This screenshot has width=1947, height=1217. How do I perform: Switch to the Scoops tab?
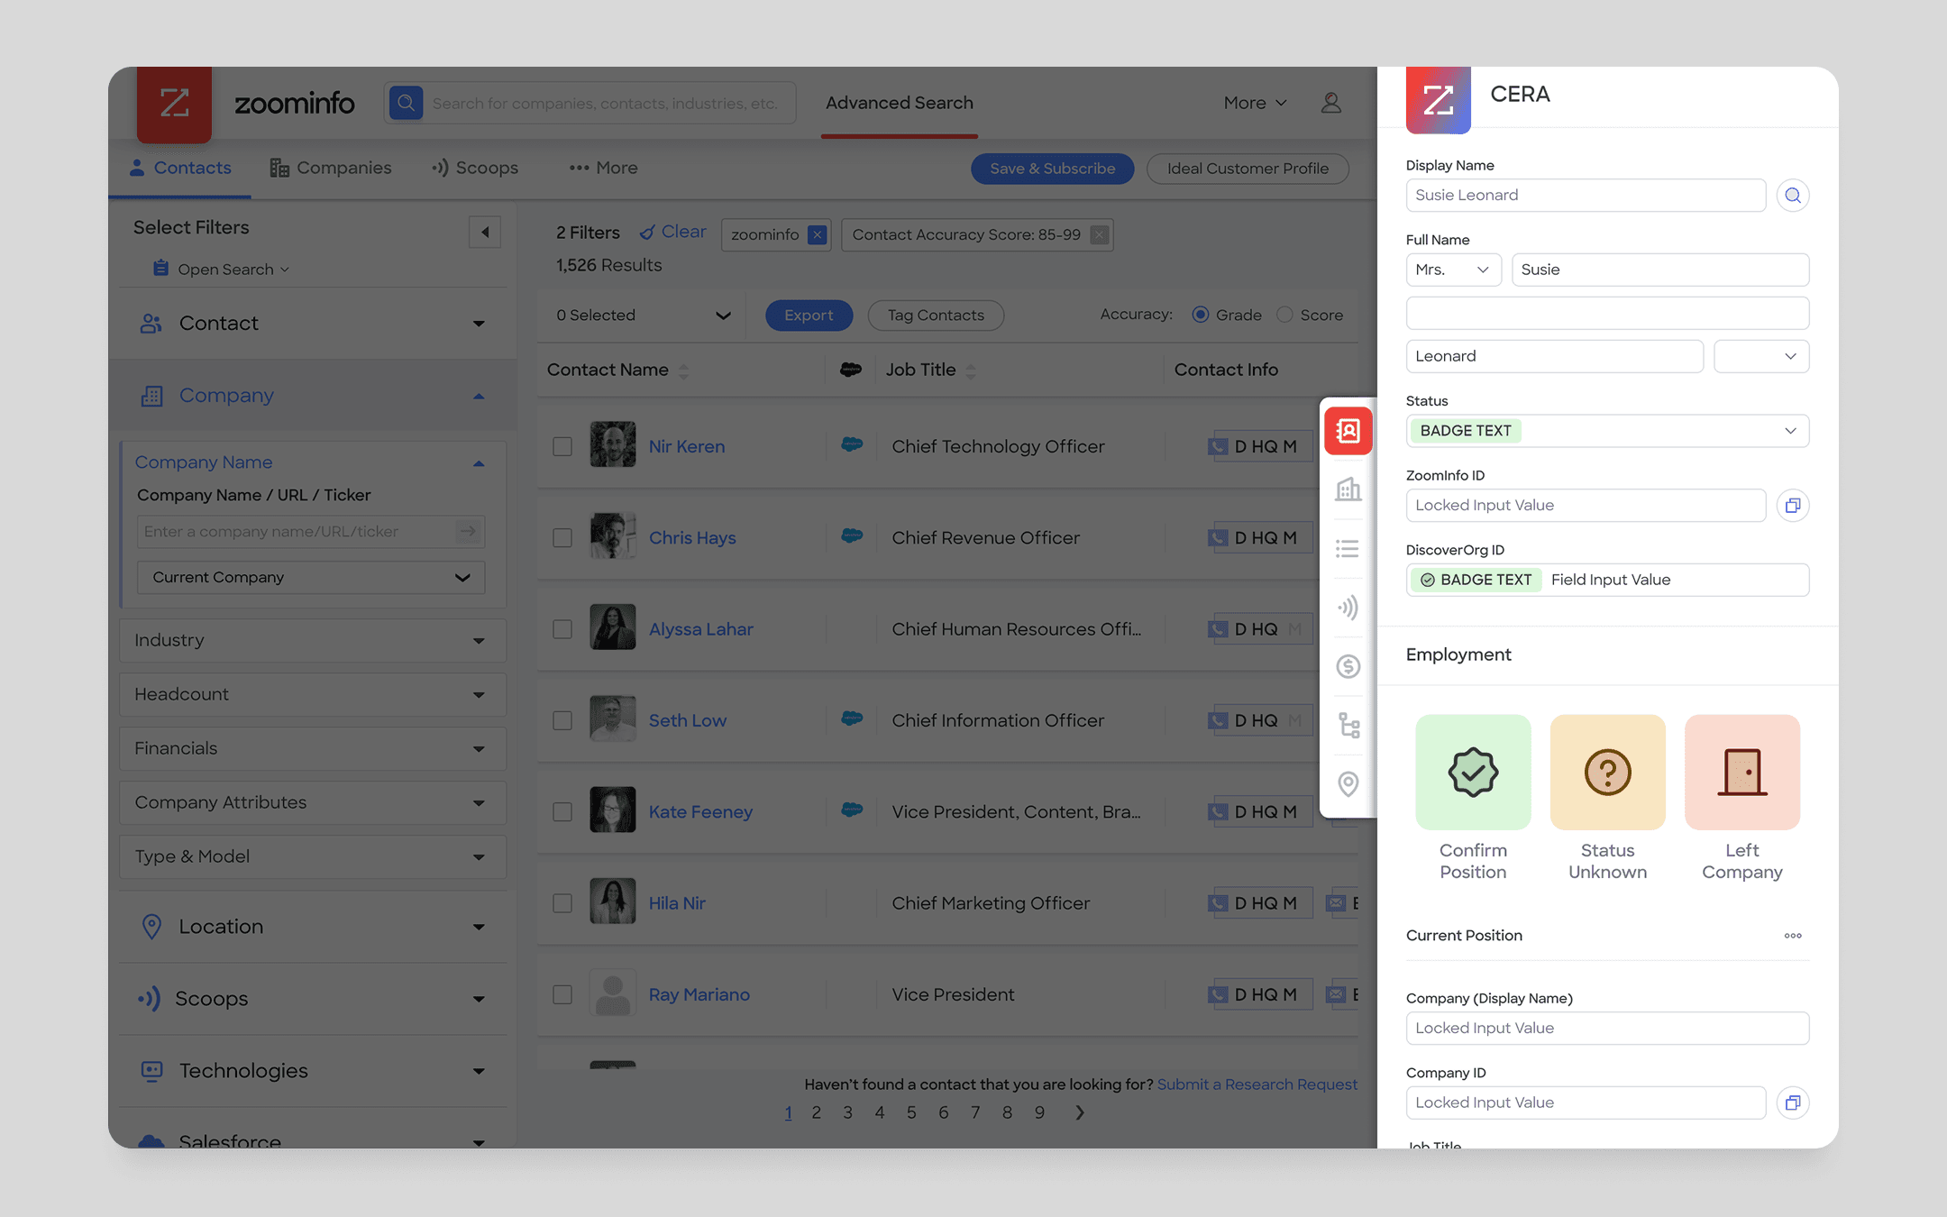[475, 169]
